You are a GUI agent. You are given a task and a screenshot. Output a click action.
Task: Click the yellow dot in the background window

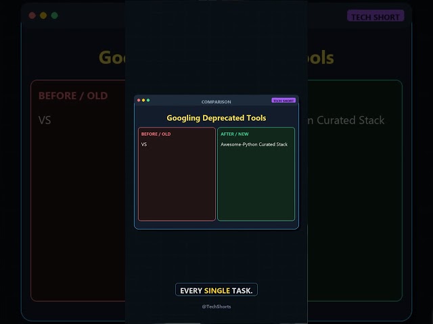pos(43,16)
